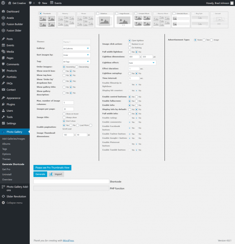Image resolution: width=235 pixels, height=244 pixels.
Task: Click the Posts pin icon in sidebar
Action: [3, 39]
